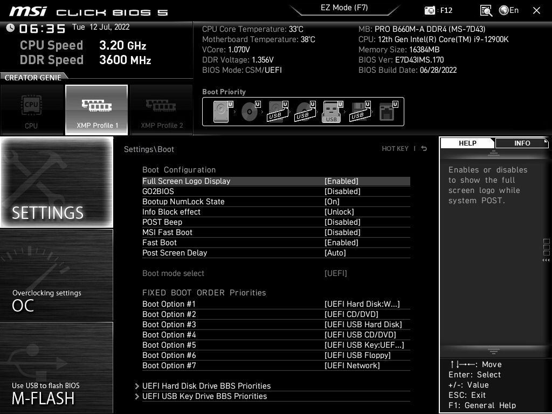Toggle XMP Profile 2
This screenshot has width=552, height=414.
point(162,110)
